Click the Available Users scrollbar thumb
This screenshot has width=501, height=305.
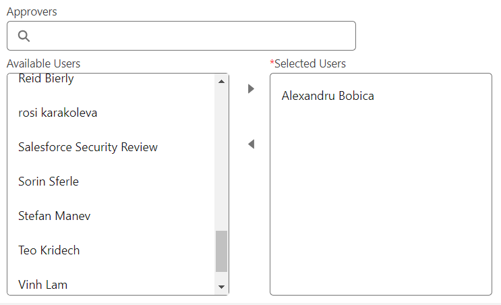221,251
